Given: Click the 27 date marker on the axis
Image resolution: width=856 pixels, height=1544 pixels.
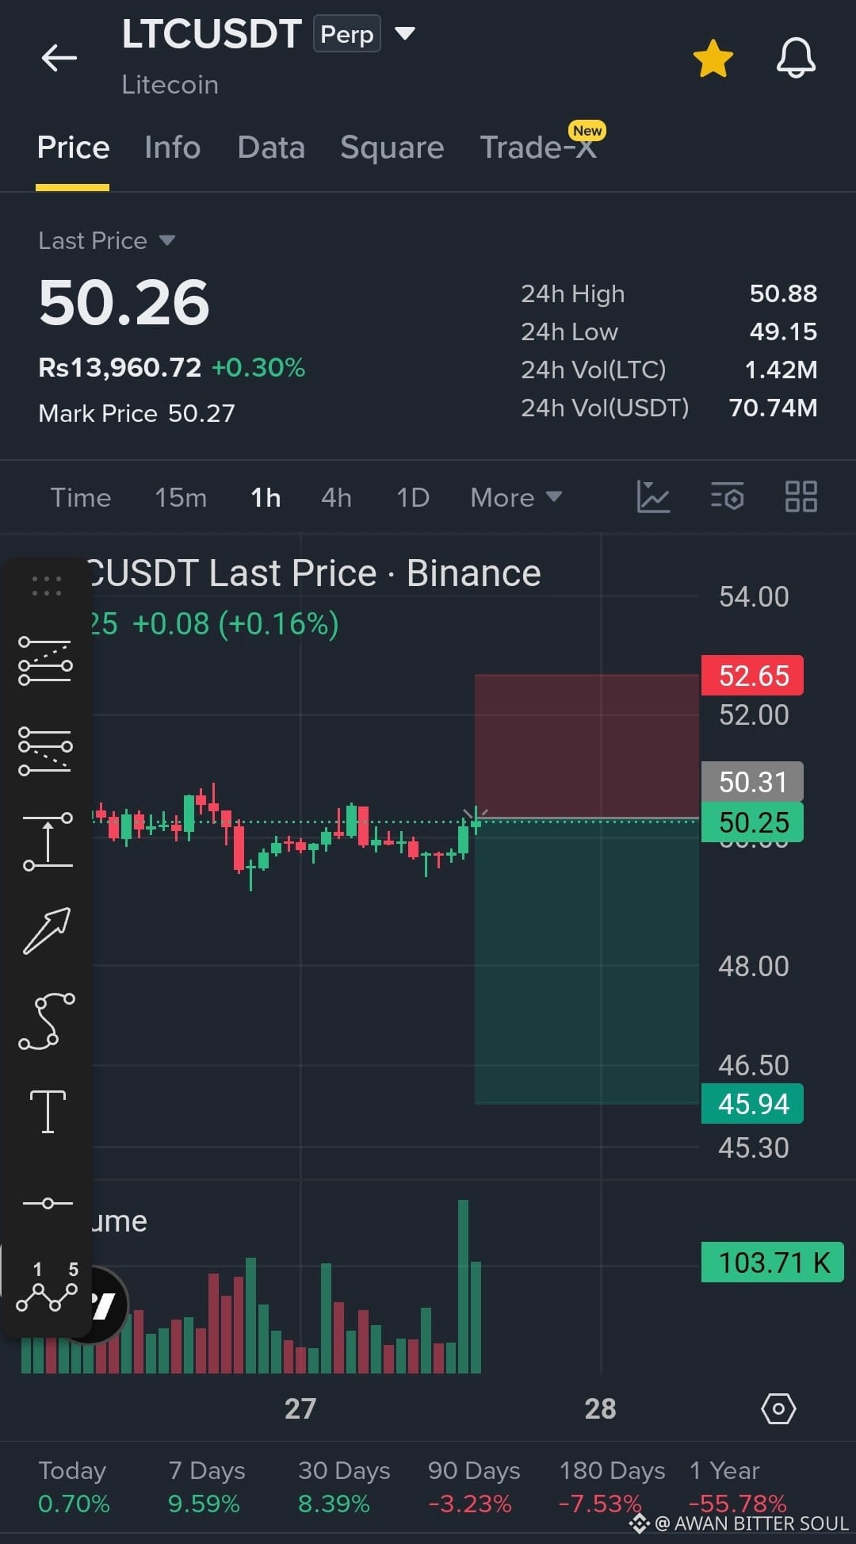Looking at the screenshot, I should tap(300, 1409).
